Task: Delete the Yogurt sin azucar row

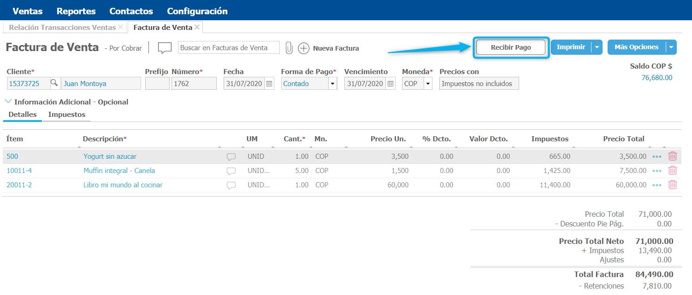Action: [x=673, y=156]
